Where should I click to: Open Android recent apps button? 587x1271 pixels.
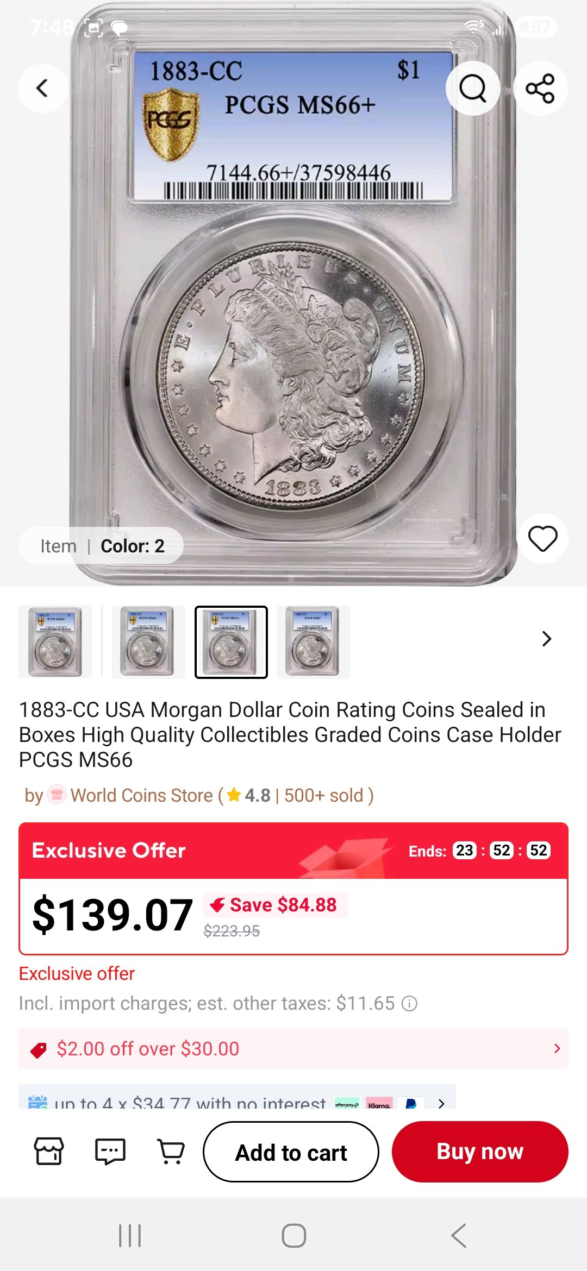click(x=130, y=1236)
